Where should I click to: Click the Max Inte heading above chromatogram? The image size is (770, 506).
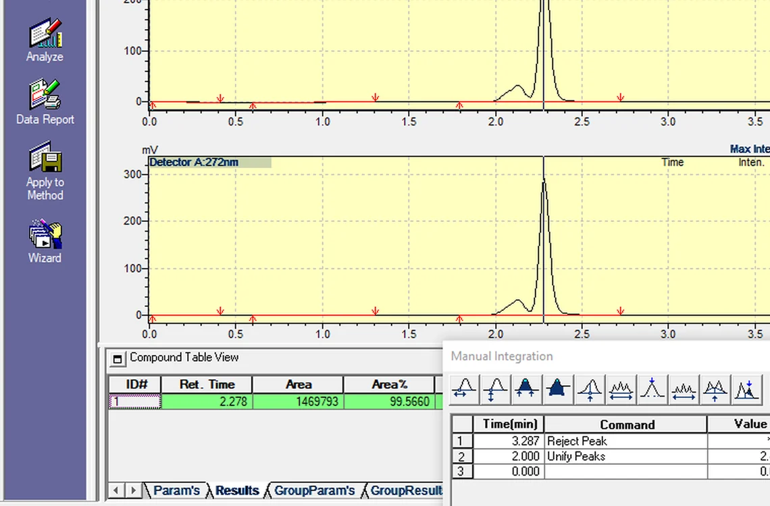tap(750, 149)
